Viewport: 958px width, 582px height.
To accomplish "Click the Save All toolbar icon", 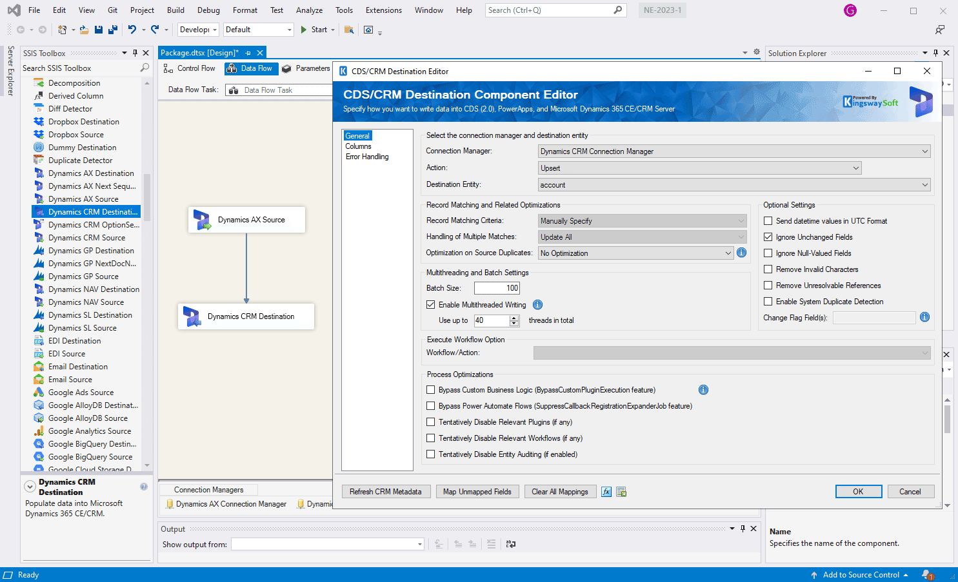I will [x=112, y=30].
